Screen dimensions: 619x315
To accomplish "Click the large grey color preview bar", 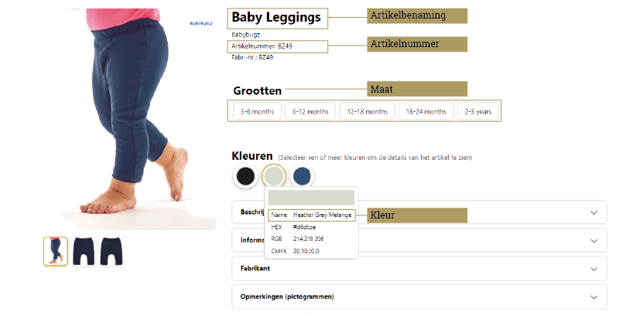I will coord(311,198).
